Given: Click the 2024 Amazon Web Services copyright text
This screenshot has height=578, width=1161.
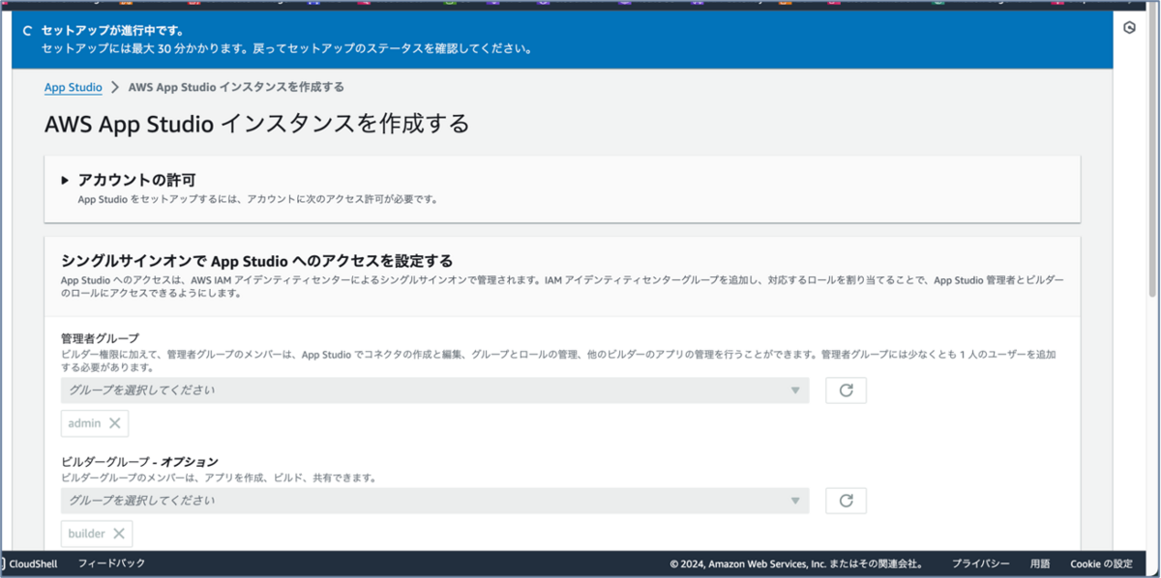Looking at the screenshot, I should pos(796,564).
